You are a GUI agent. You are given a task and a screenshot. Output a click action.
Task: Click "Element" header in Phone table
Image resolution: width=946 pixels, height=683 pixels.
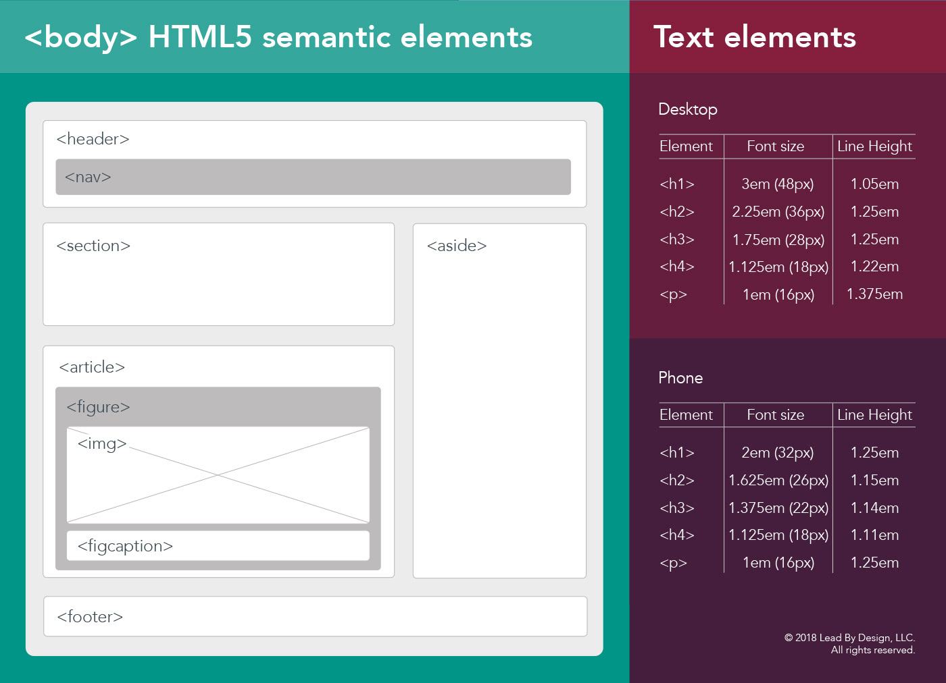(686, 415)
